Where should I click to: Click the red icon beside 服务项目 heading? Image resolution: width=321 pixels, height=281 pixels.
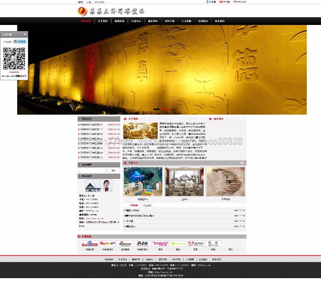point(210,119)
